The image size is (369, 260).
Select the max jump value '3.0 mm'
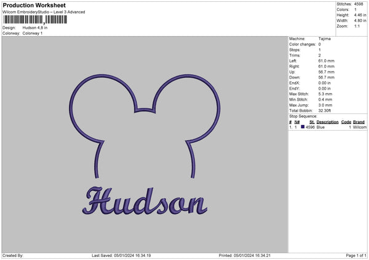pyautogui.click(x=325, y=105)
